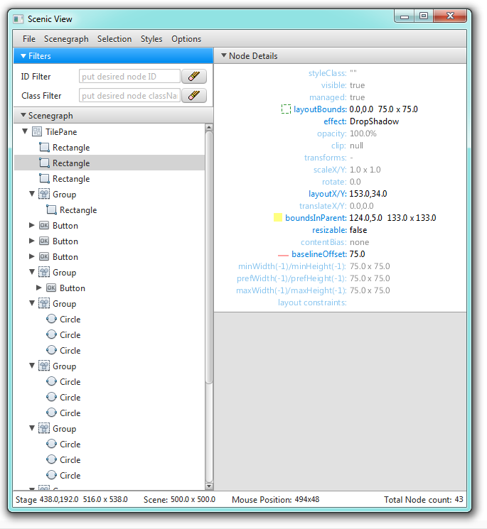The height and width of the screenshot is (529, 487).
Task: Click the TilePane node icon
Action: (x=37, y=132)
